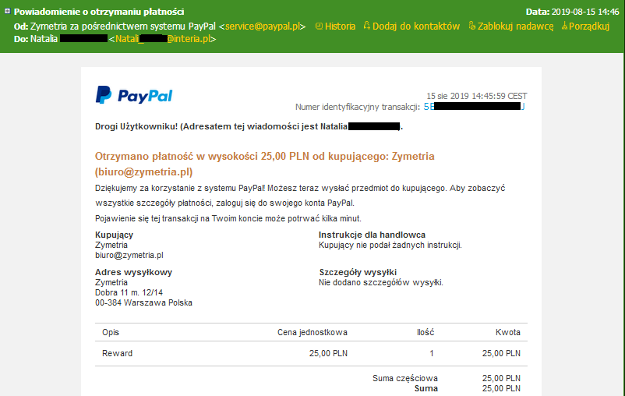Screen dimensions: 625x396
Task: Click the Zablokuj nadawcę block icon
Action: [472, 26]
